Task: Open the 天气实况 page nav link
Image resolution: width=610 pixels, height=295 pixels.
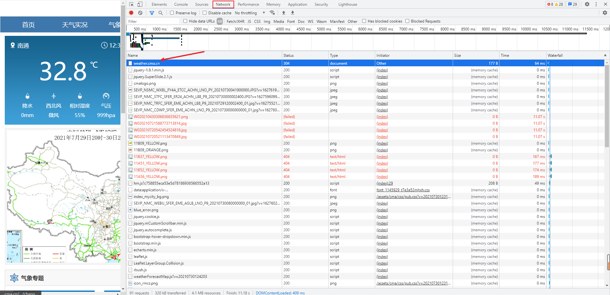Action: (75, 25)
